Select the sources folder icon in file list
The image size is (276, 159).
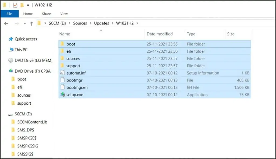point(62,58)
